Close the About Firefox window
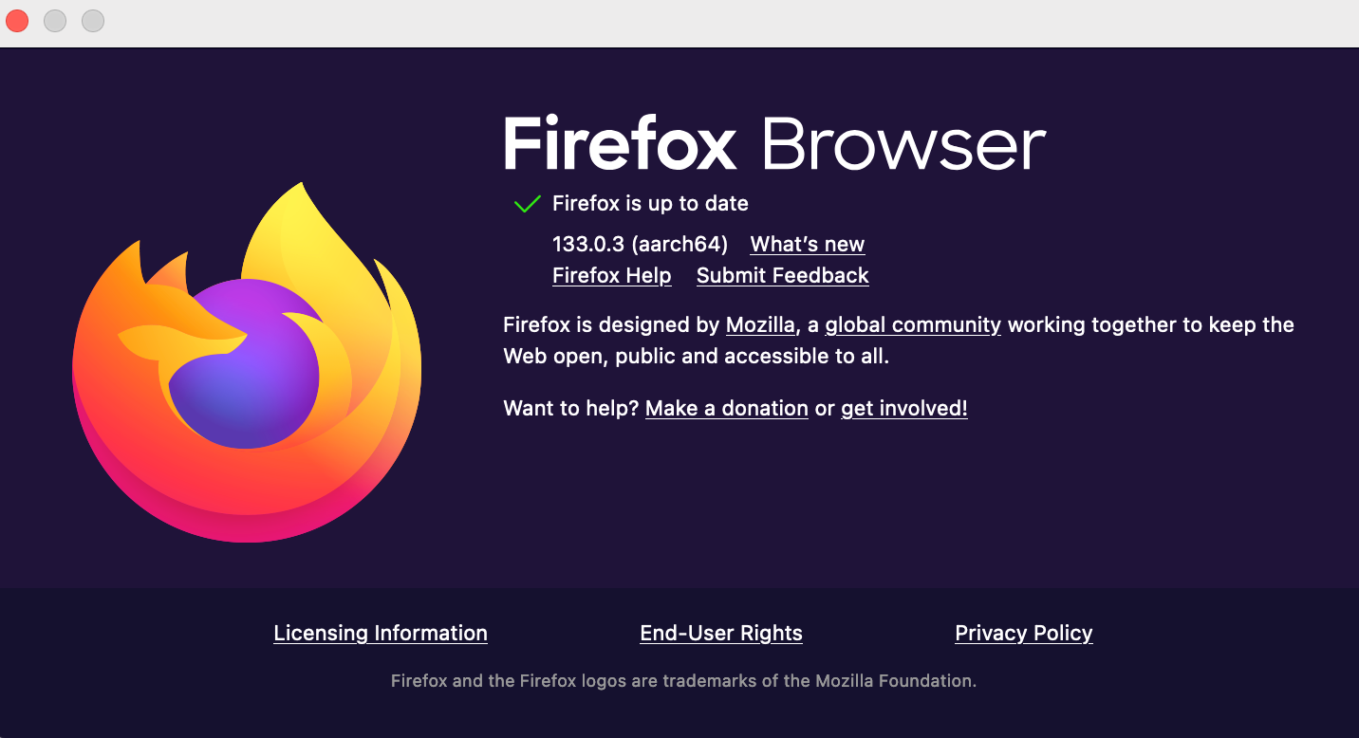The height and width of the screenshot is (738, 1359). pos(17,20)
